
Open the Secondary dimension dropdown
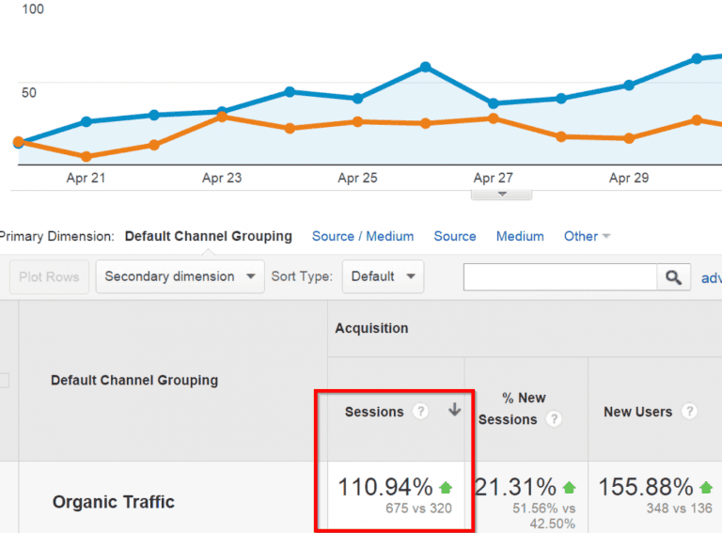180,276
